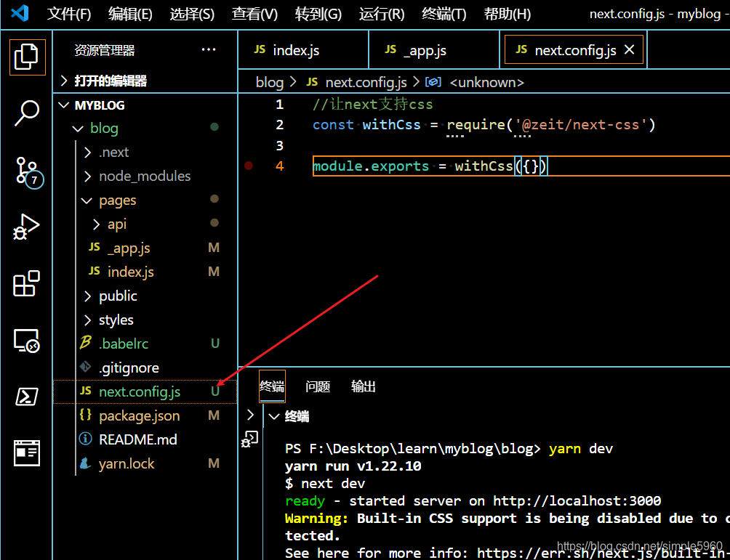The width and height of the screenshot is (730, 560).
Task: Switch to the _app.js editor tab
Action: [x=434, y=50]
